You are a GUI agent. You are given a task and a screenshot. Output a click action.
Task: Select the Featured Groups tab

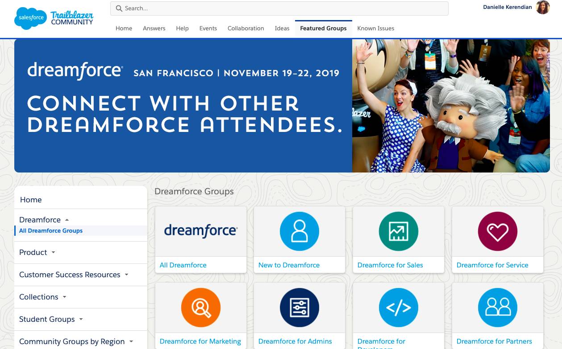click(323, 28)
